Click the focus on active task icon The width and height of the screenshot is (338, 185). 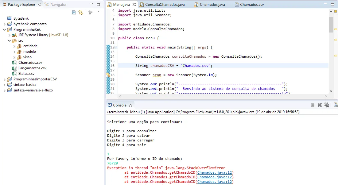[x=90, y=13]
